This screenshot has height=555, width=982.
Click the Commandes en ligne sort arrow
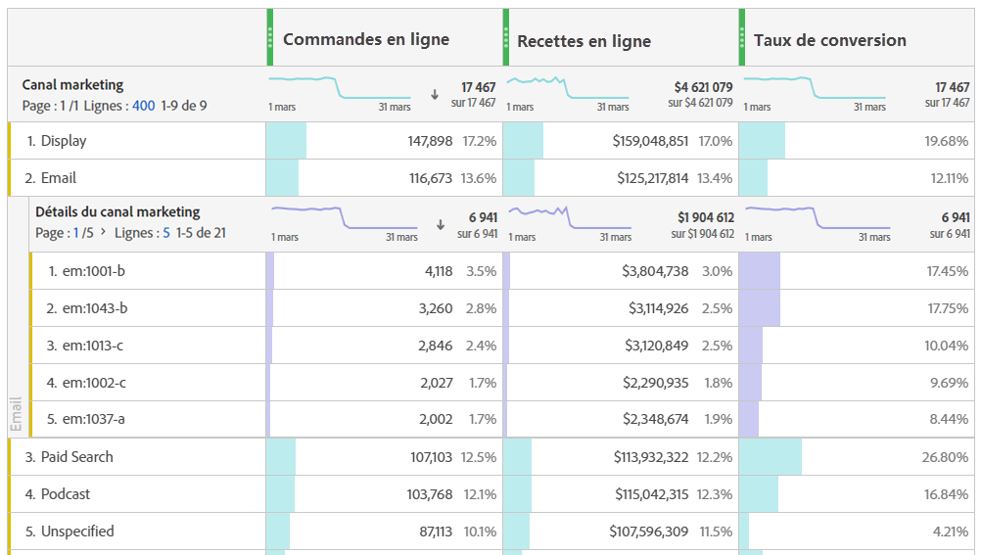[435, 95]
